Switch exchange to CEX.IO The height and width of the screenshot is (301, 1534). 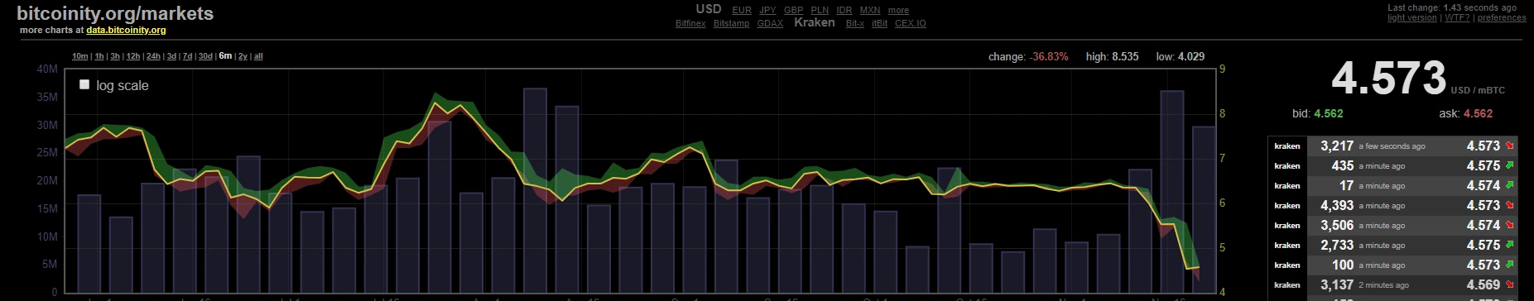tap(911, 24)
